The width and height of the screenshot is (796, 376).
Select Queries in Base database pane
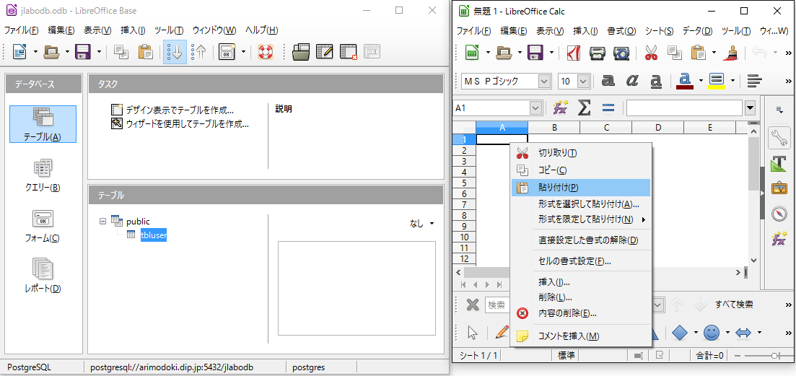click(43, 175)
